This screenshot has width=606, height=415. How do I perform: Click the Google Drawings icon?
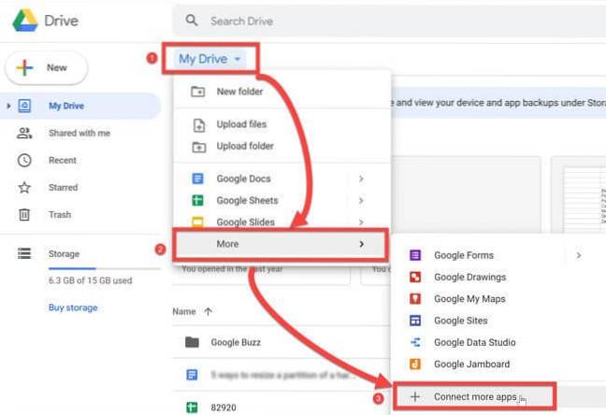(415, 277)
